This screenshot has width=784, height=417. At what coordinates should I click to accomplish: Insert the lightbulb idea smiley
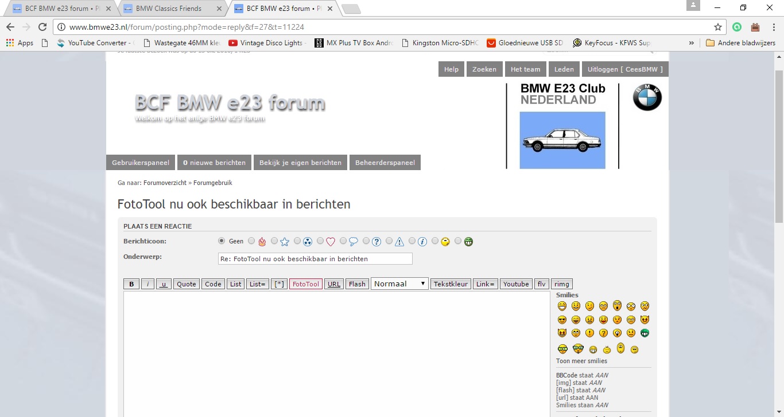point(617,333)
